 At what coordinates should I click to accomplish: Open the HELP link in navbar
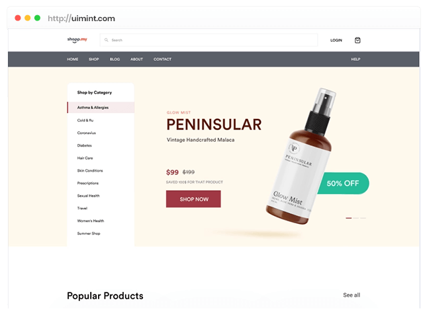click(356, 59)
